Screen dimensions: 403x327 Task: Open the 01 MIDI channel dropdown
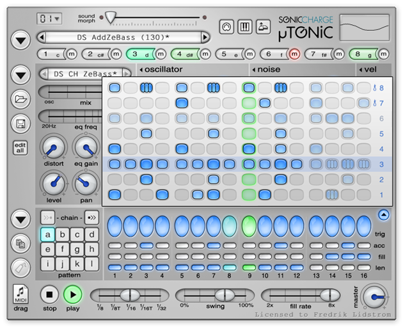point(49,19)
